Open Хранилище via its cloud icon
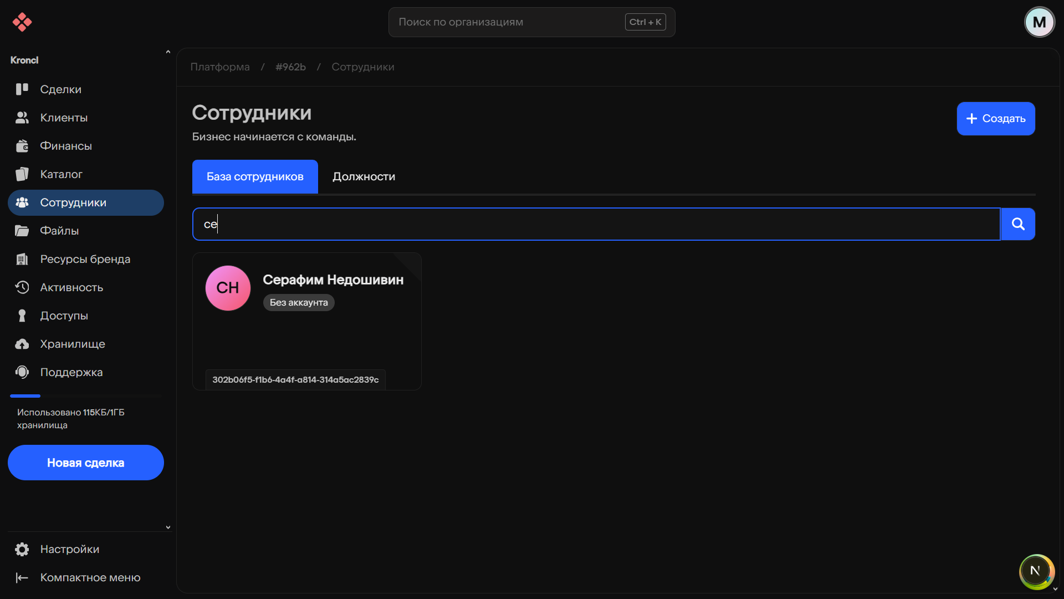 (22, 344)
